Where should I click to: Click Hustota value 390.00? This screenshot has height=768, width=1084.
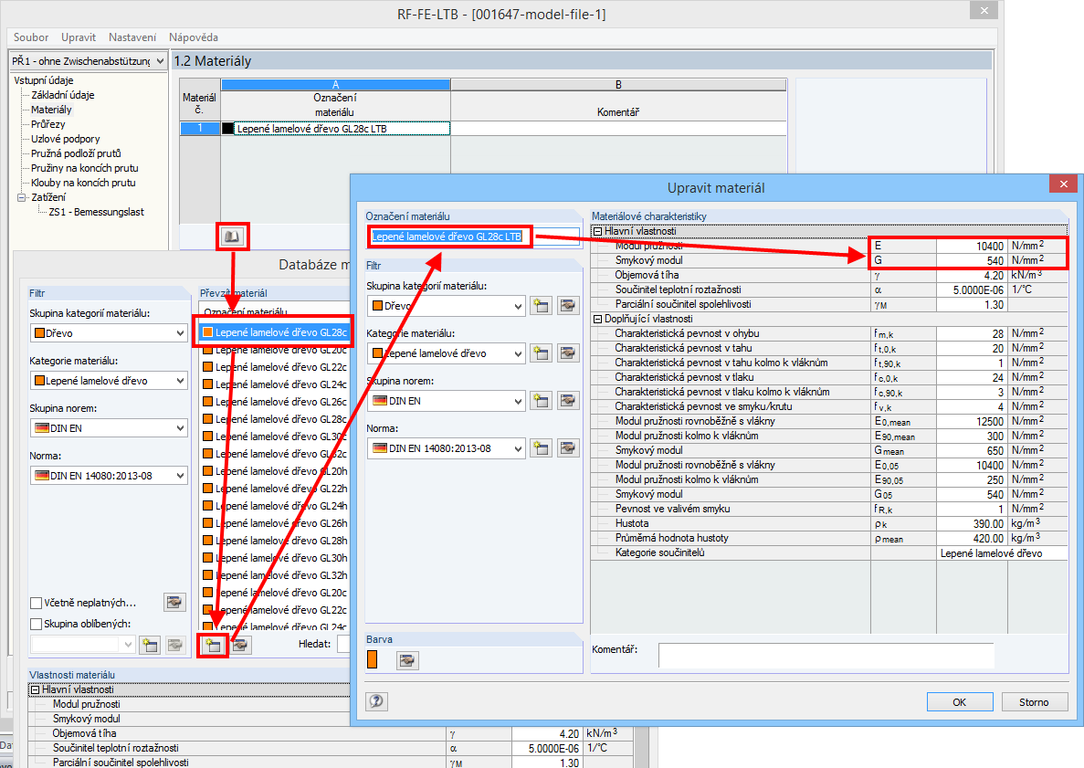point(972,523)
